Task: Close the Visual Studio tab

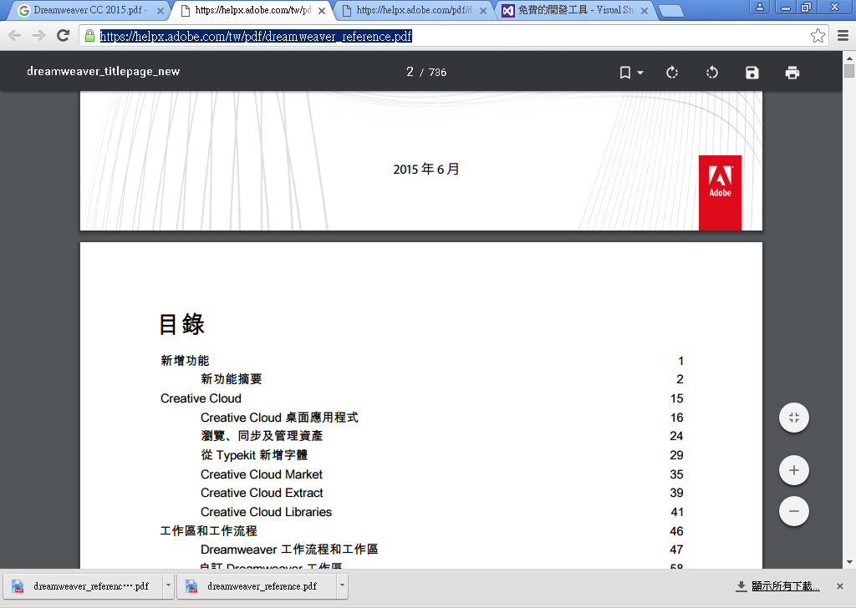Action: click(645, 11)
